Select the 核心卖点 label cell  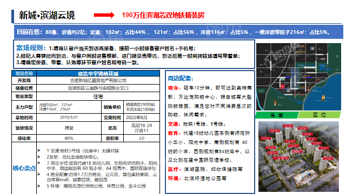[x=24, y=168]
